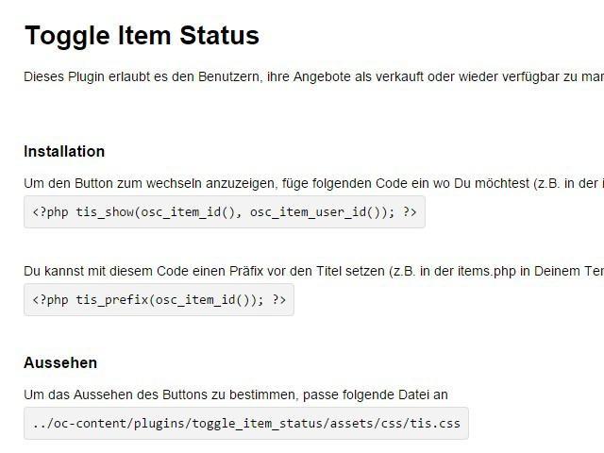604x453 pixels.
Task: Click 'tis_show' function name in the code
Action: [x=105, y=212]
